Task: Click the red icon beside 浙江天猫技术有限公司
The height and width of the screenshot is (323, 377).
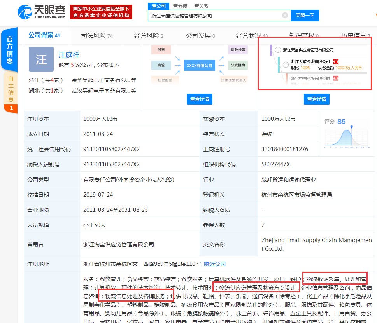Action: [336, 61]
